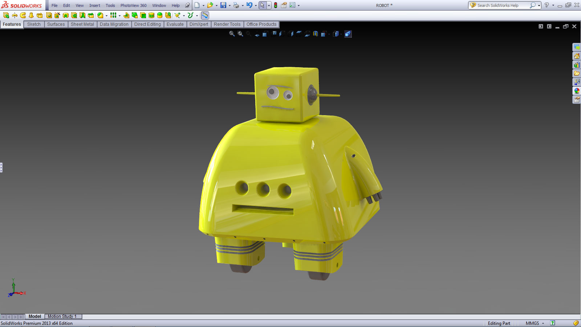Image resolution: width=581 pixels, height=327 pixels.
Task: Expand the New document dropdown arrow
Action: pyautogui.click(x=203, y=5)
